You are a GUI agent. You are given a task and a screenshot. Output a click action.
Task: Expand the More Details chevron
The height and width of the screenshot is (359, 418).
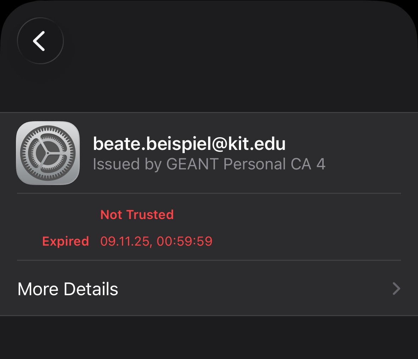[396, 289]
